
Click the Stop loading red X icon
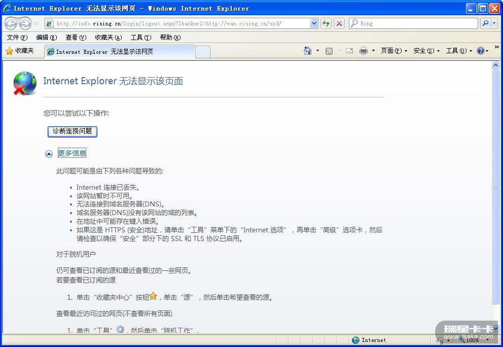point(339,23)
